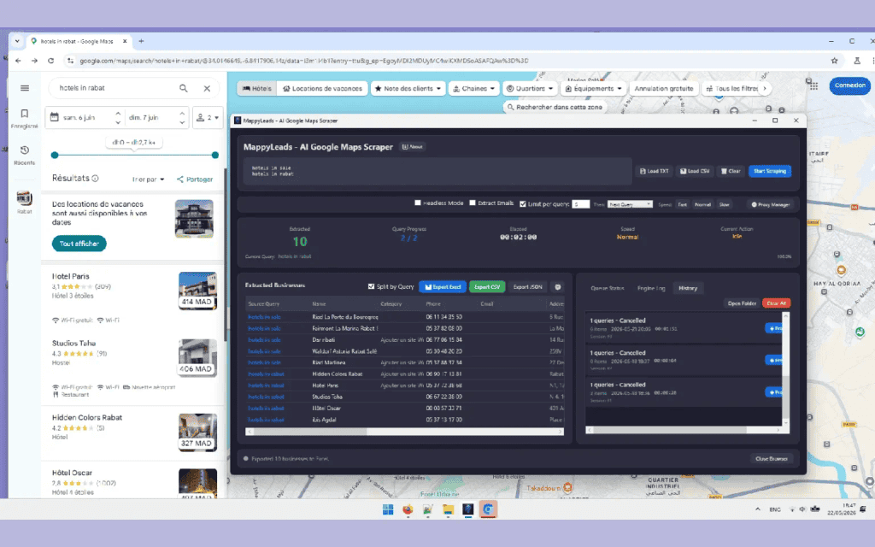Click Open Folder in History panel

coord(742,303)
